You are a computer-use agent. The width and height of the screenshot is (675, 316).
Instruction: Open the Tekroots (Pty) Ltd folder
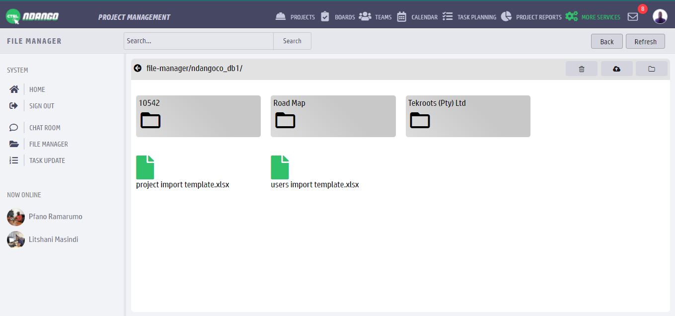[467, 116]
